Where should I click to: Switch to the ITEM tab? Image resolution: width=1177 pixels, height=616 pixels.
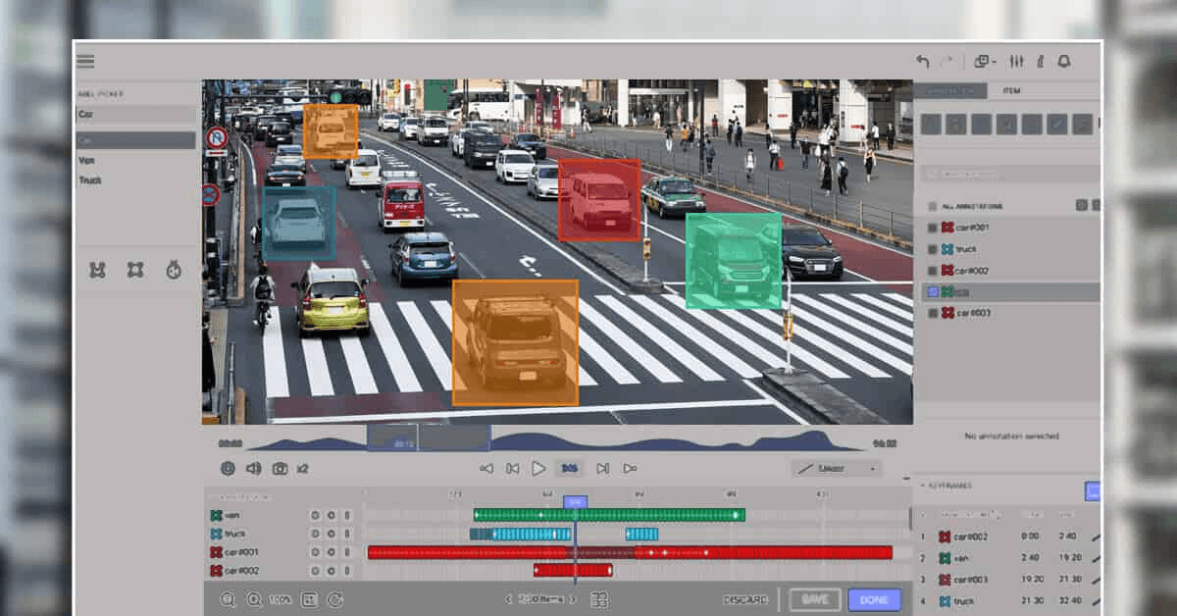[1011, 90]
